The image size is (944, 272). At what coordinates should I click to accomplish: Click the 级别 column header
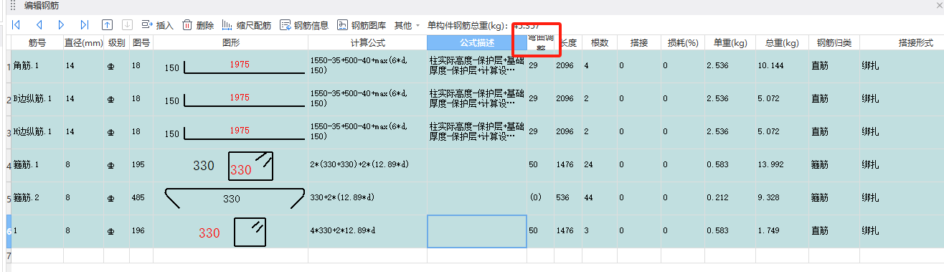click(117, 42)
